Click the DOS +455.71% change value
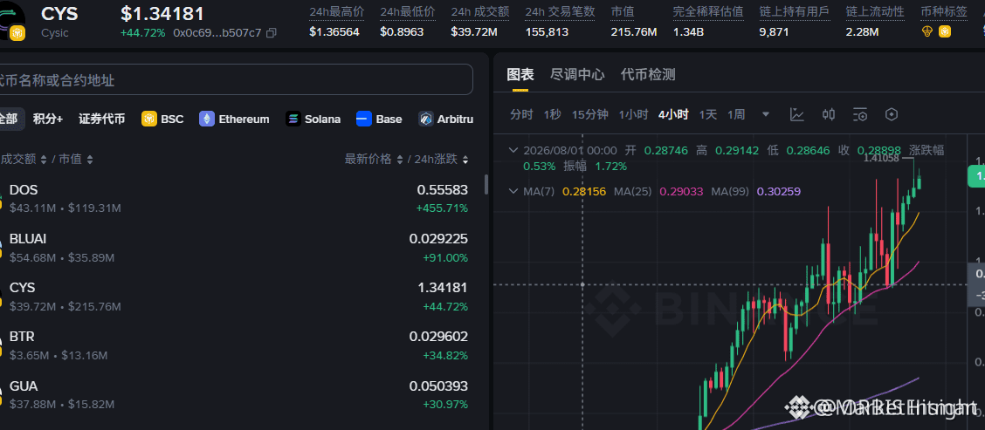 click(x=442, y=208)
